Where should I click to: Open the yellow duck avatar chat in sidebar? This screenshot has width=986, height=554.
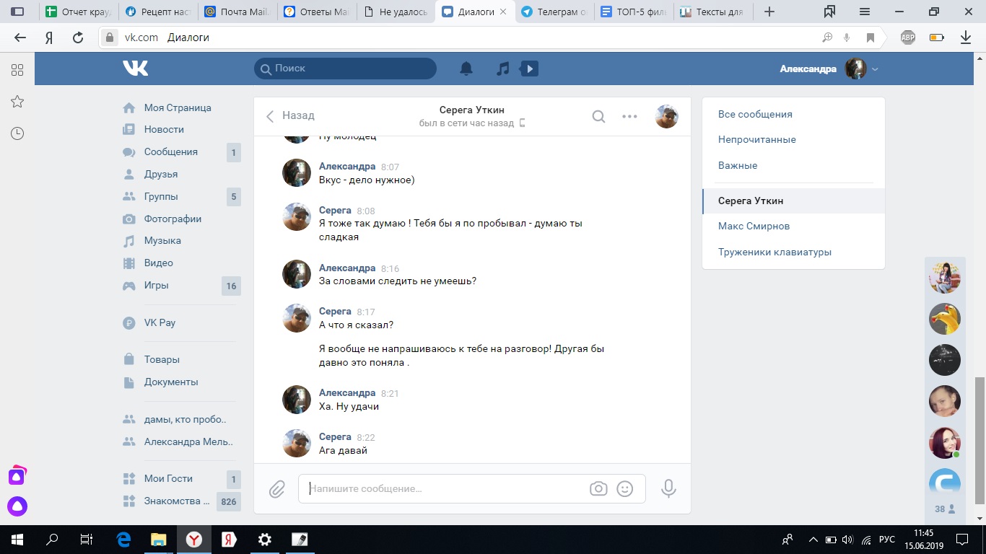coord(944,319)
